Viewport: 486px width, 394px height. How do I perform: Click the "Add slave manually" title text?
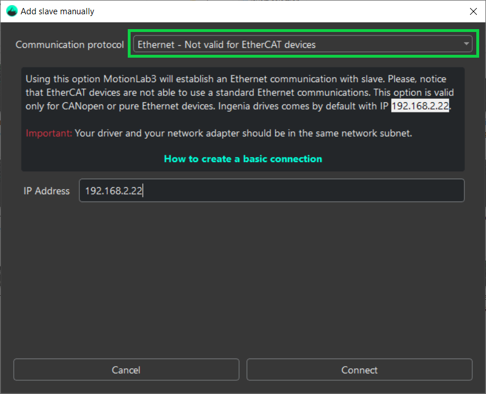[58, 11]
